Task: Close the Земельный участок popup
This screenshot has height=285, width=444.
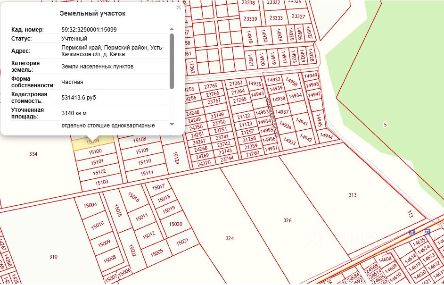Action: point(178,8)
